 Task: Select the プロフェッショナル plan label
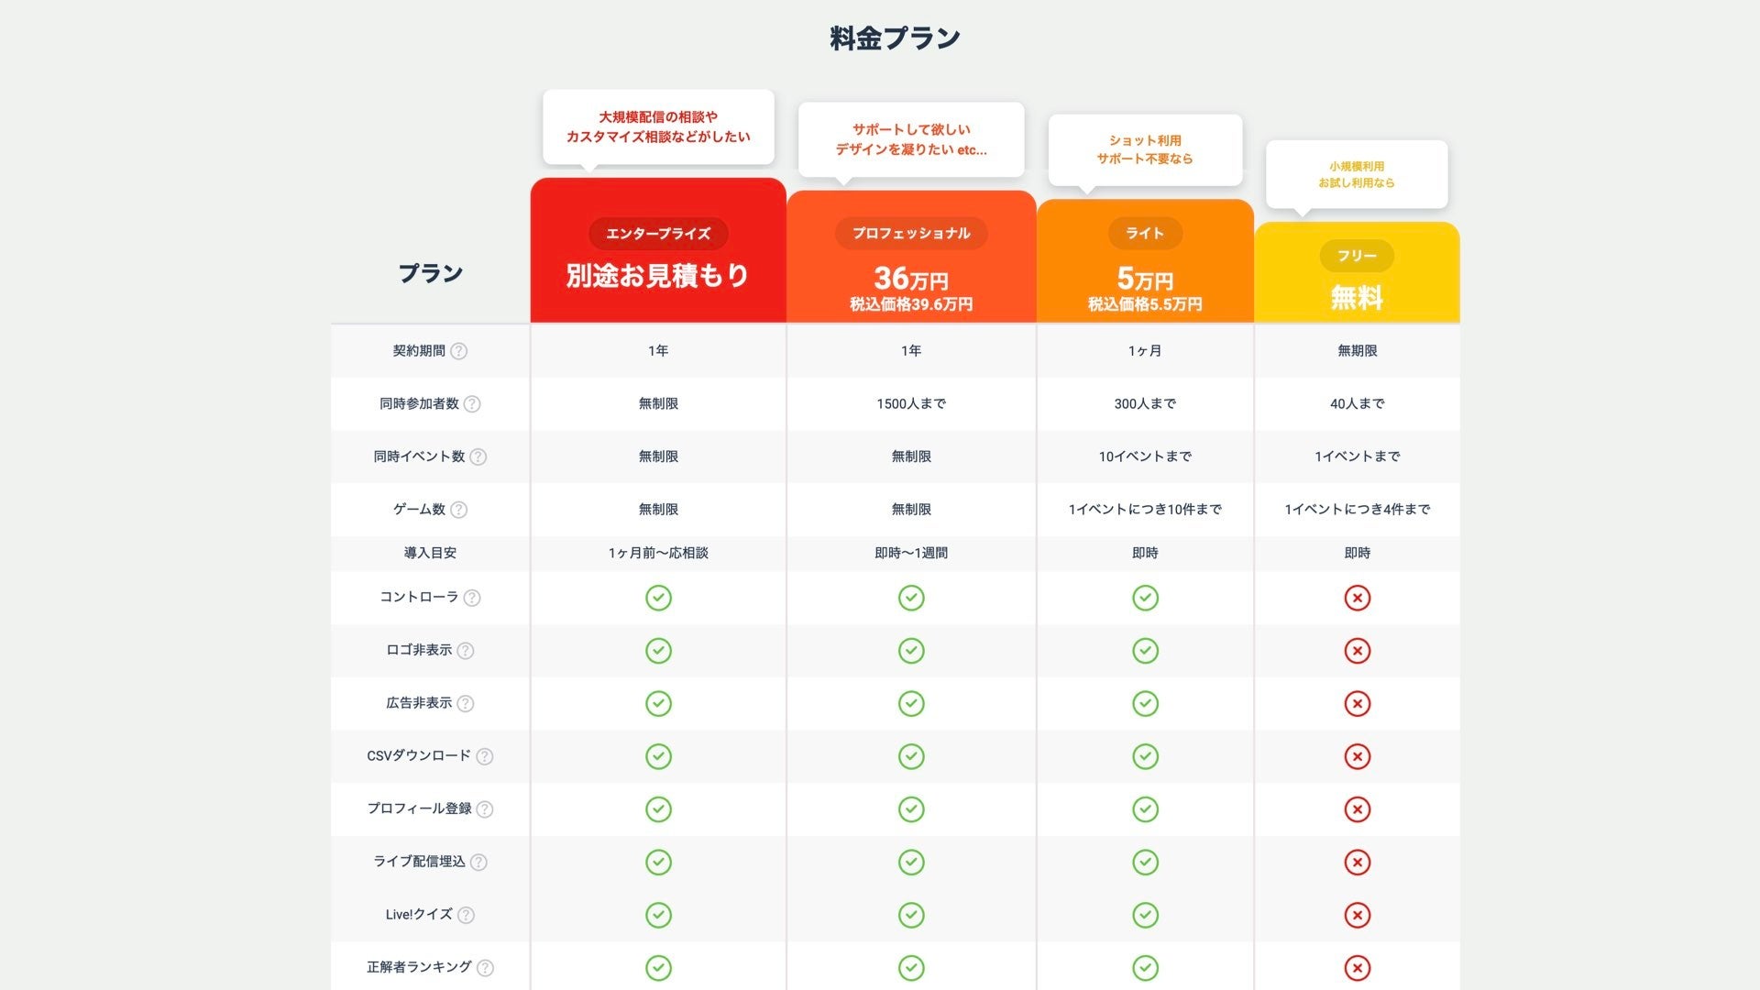tap(911, 234)
